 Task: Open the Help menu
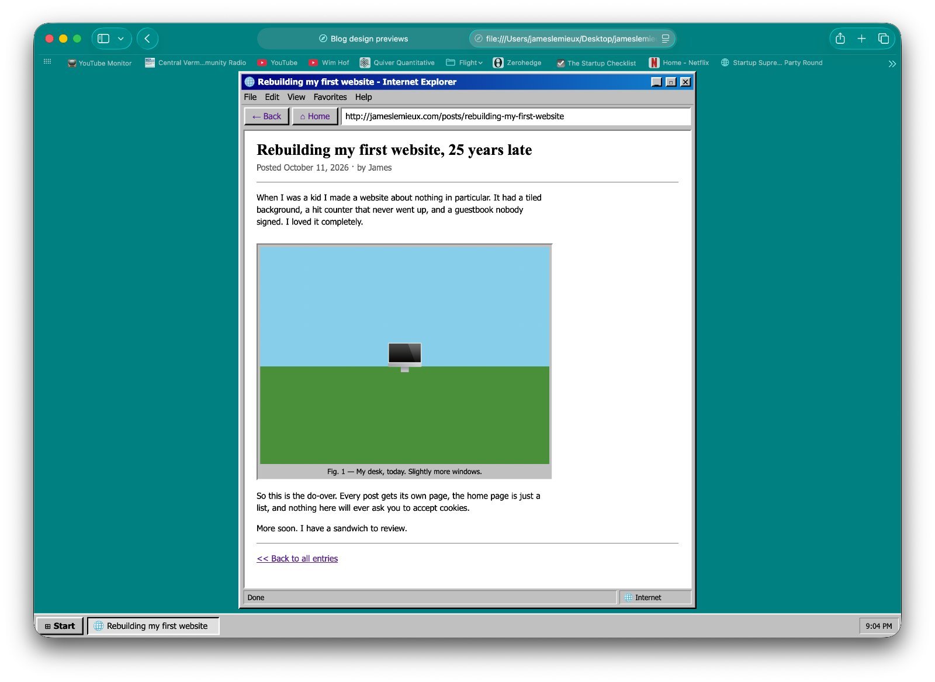click(363, 97)
